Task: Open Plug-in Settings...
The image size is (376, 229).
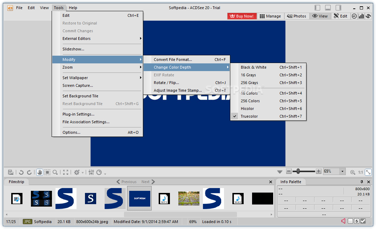Action: click(x=98, y=114)
